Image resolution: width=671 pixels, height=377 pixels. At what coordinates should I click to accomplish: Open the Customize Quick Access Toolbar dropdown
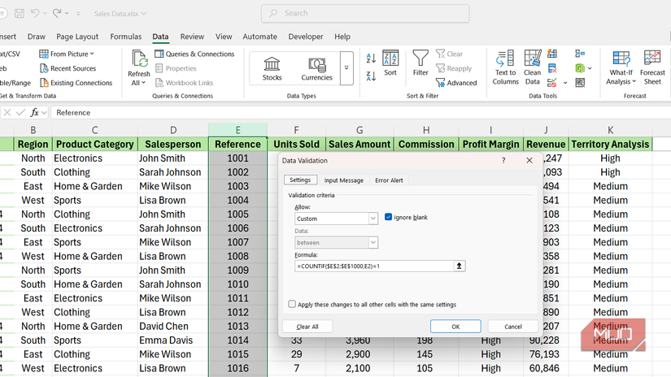(78, 14)
